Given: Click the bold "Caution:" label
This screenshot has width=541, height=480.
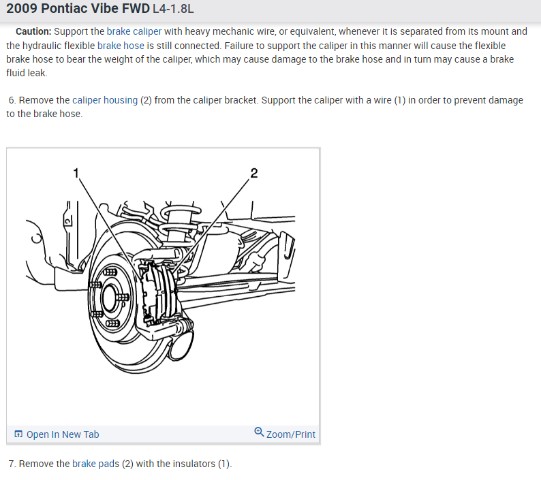Looking at the screenshot, I should point(33,31).
